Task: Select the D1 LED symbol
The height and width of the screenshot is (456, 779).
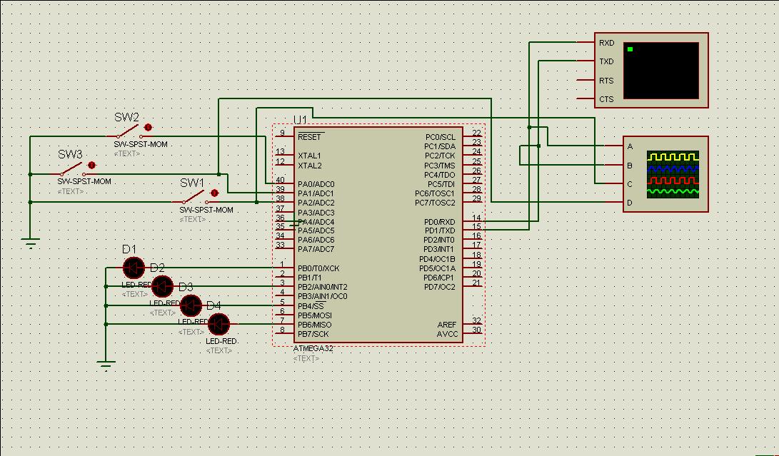Action: coord(133,268)
